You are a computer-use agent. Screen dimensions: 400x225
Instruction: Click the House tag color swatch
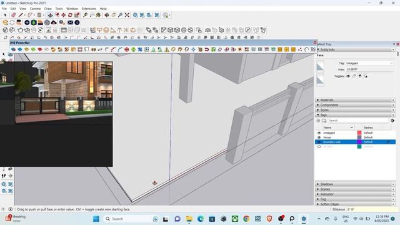(x=359, y=137)
